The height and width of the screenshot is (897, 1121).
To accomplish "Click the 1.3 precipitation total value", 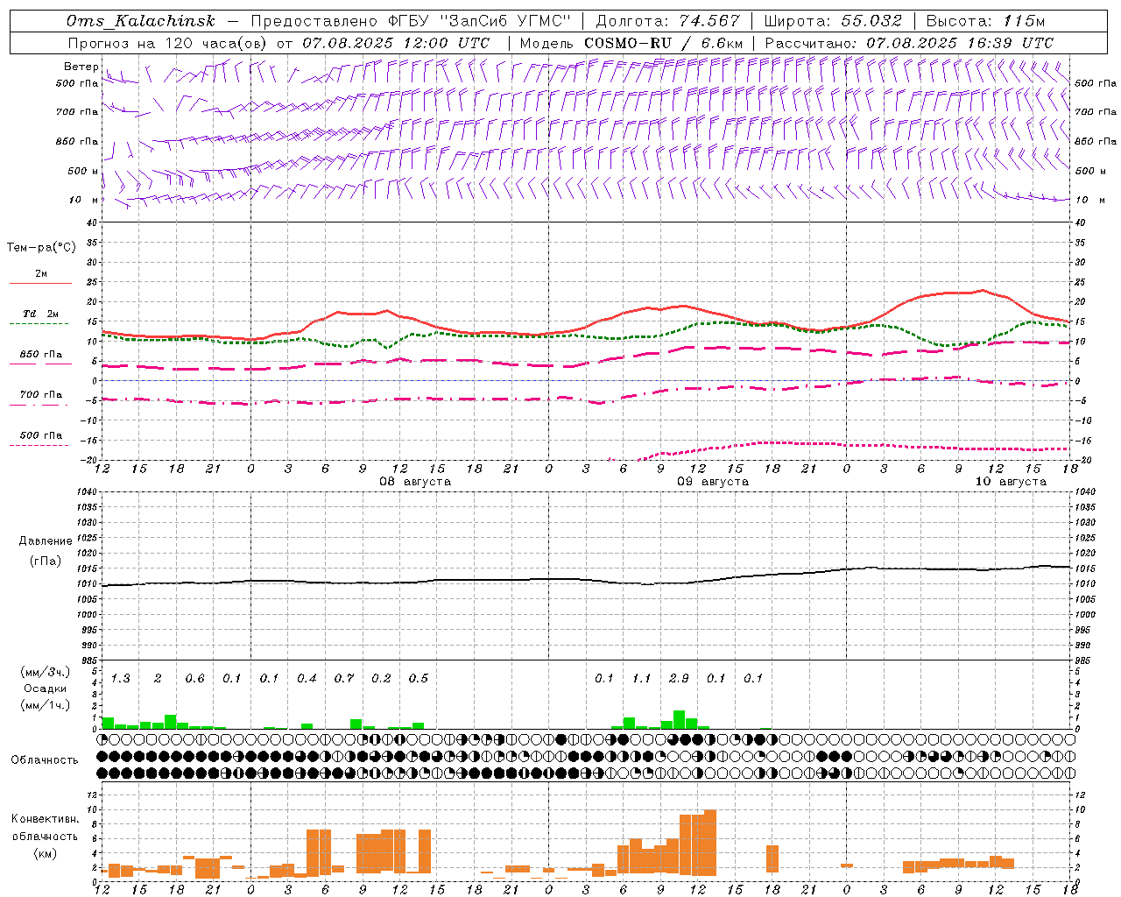I will click(x=121, y=678).
